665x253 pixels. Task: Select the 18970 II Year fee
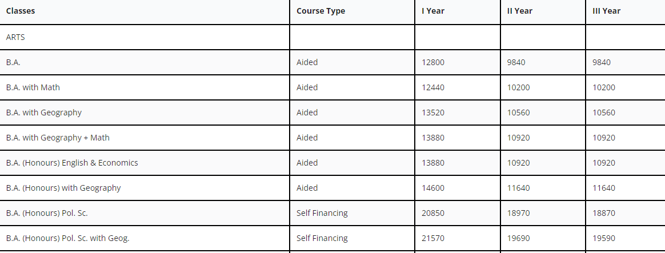pyautogui.click(x=519, y=213)
